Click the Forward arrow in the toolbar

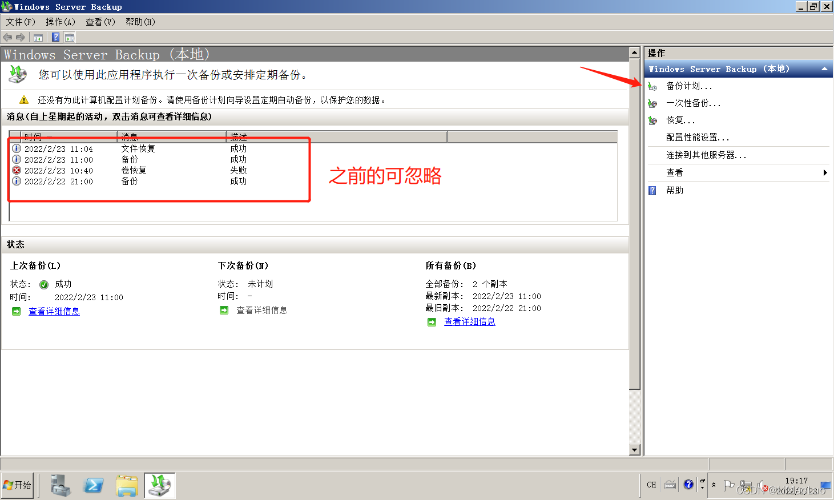click(21, 38)
